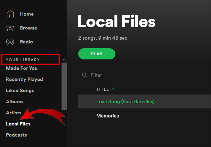
Task: Start playback with the green Play button
Action: (97, 54)
